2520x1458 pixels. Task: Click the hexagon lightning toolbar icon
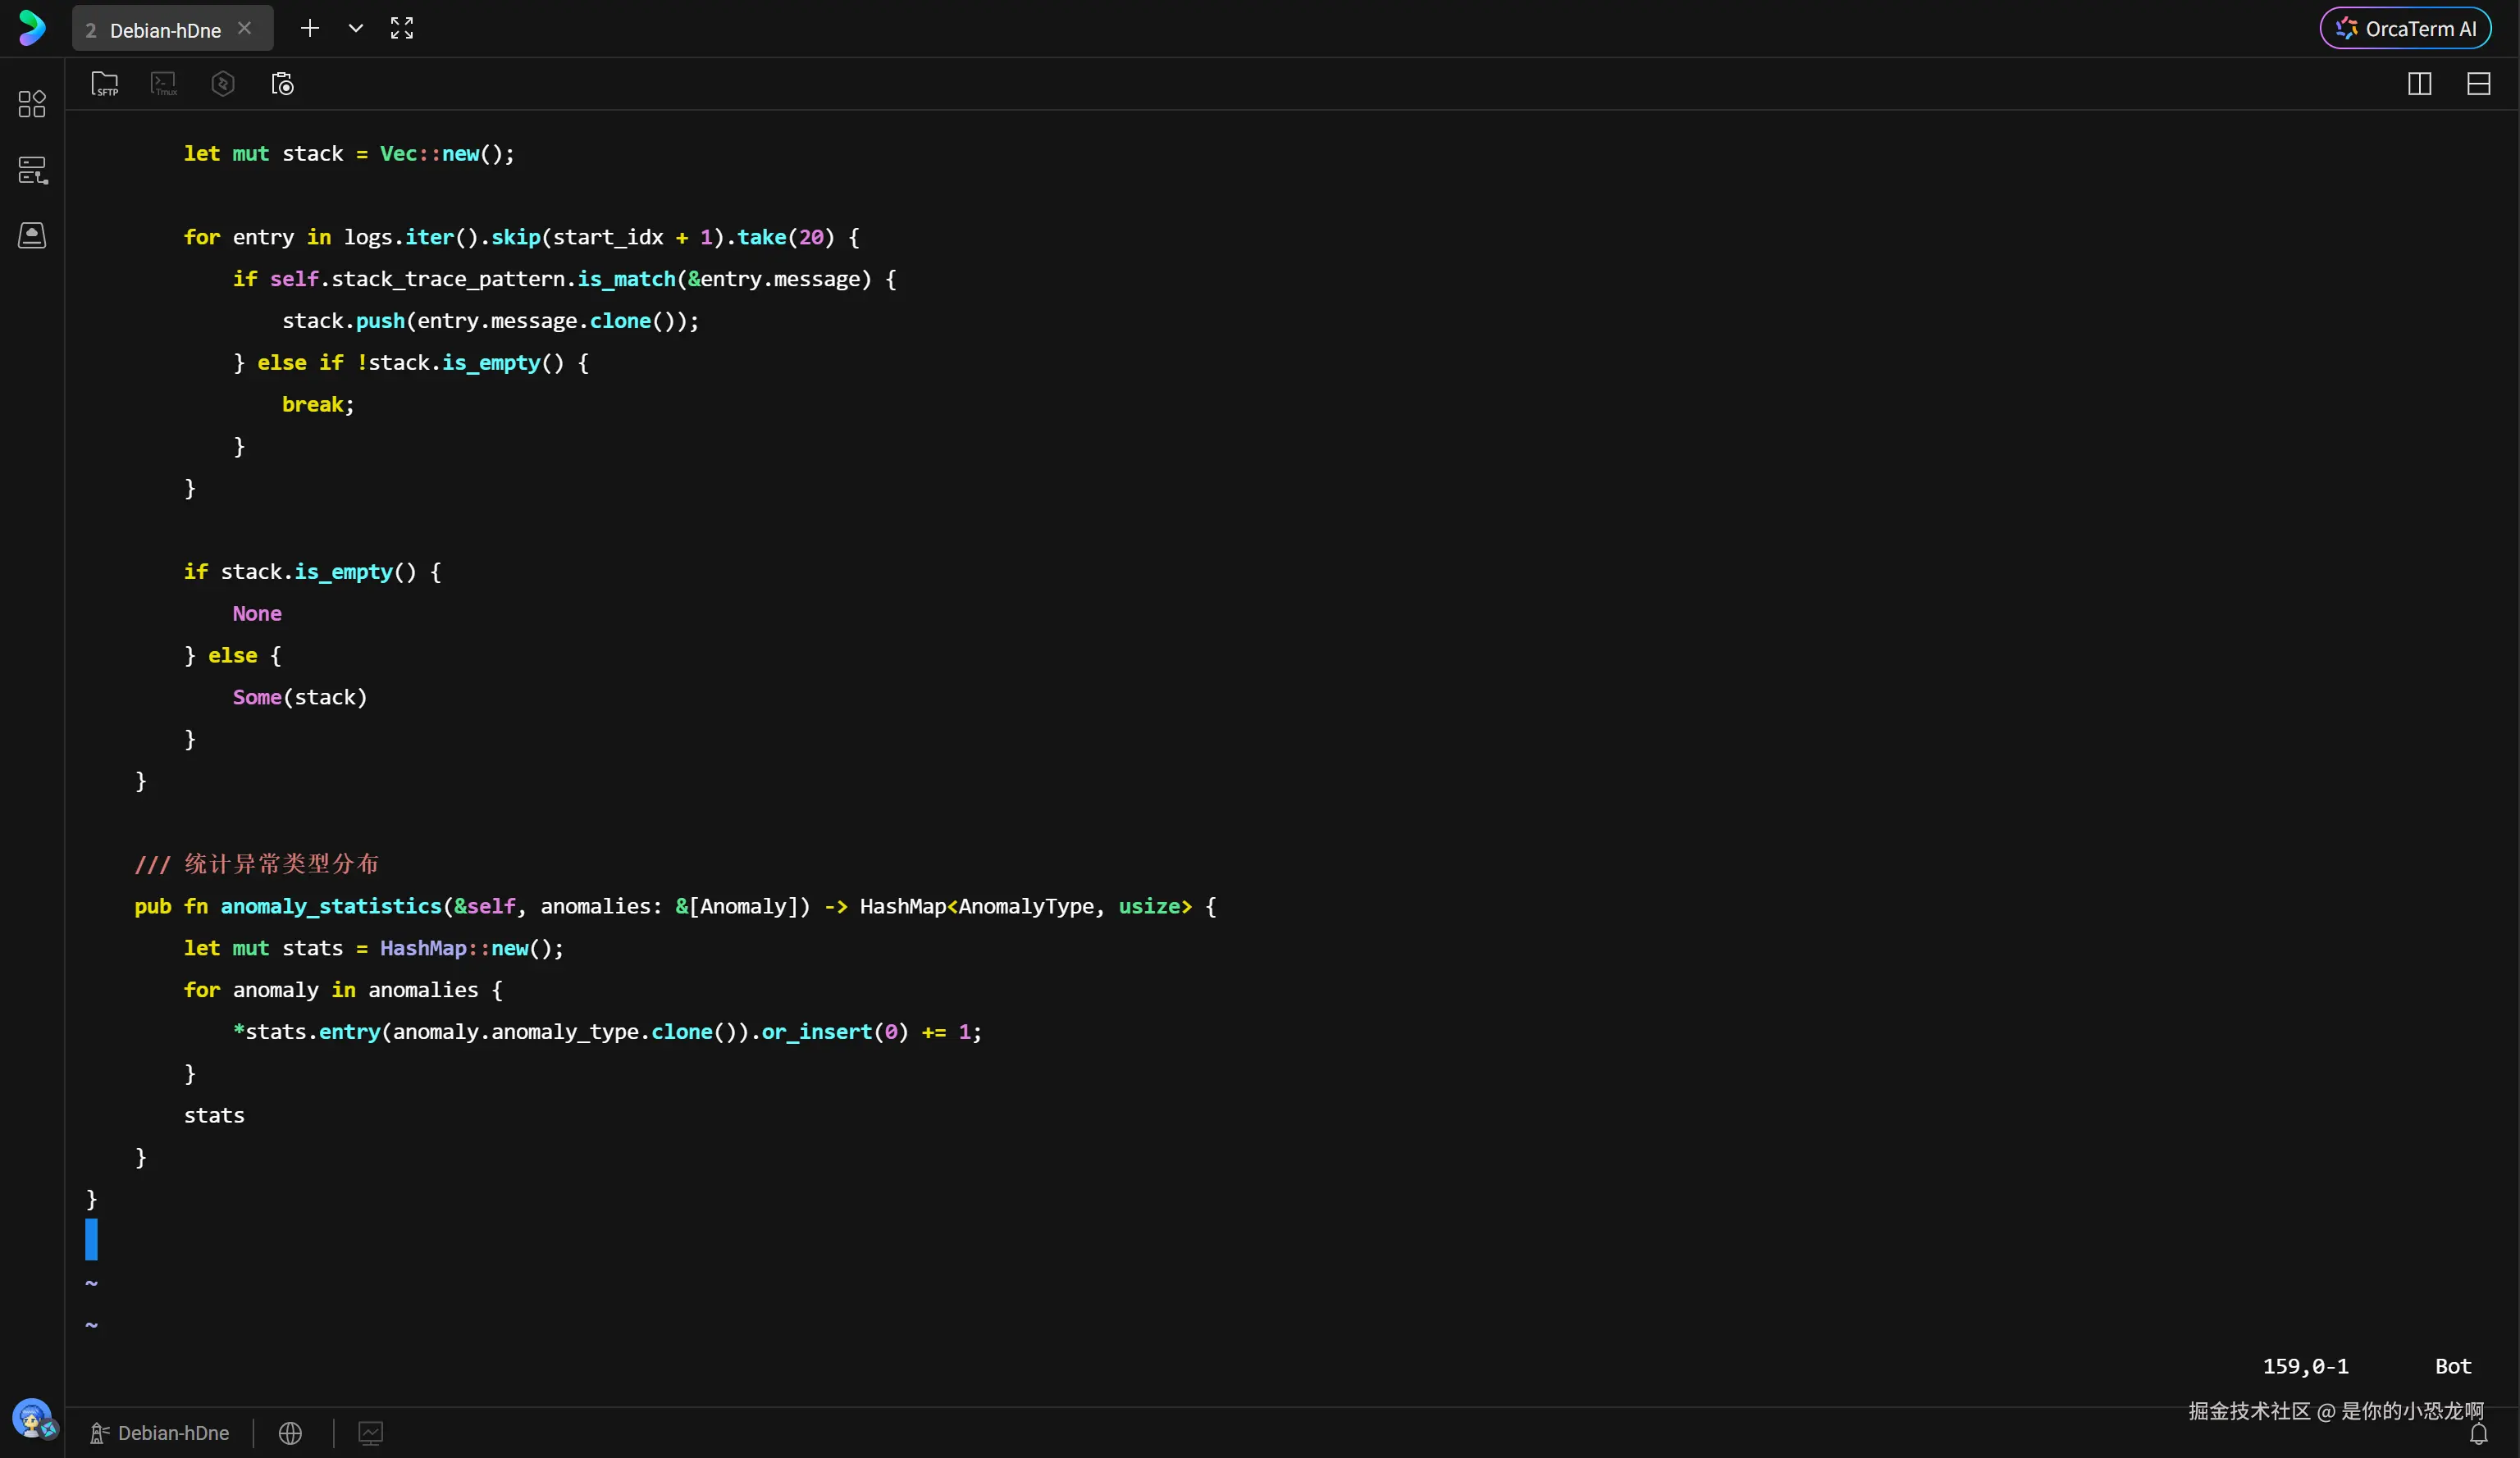[x=223, y=84]
